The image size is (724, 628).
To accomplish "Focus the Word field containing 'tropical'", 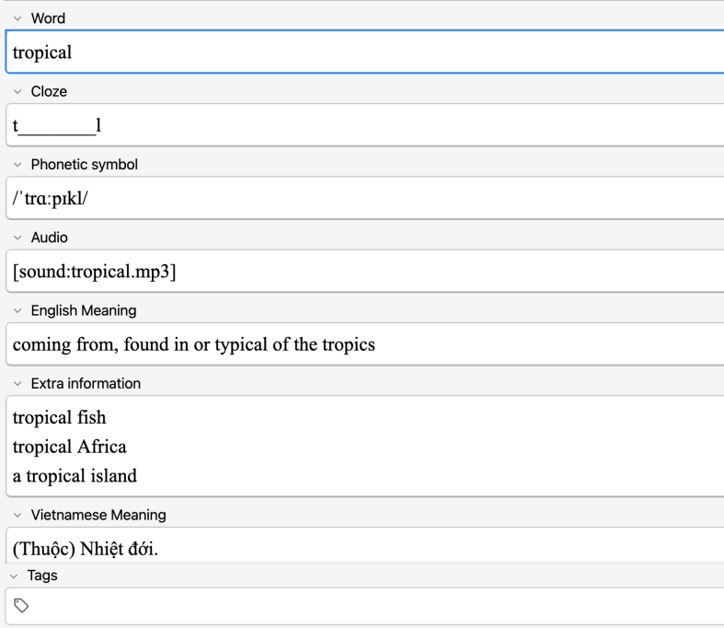I will point(368,52).
